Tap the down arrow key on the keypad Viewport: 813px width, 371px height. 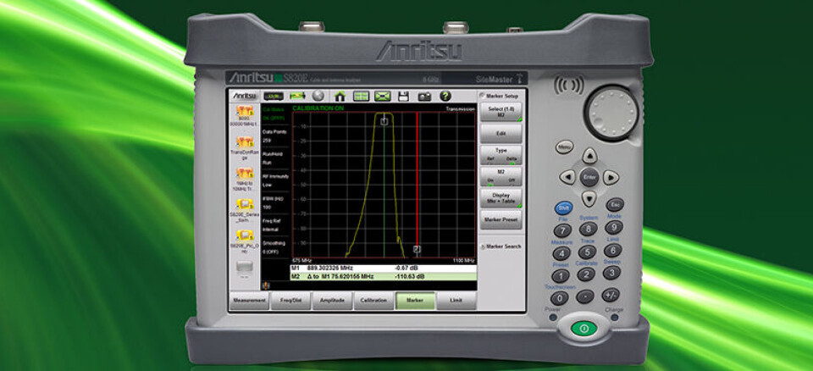[589, 198]
